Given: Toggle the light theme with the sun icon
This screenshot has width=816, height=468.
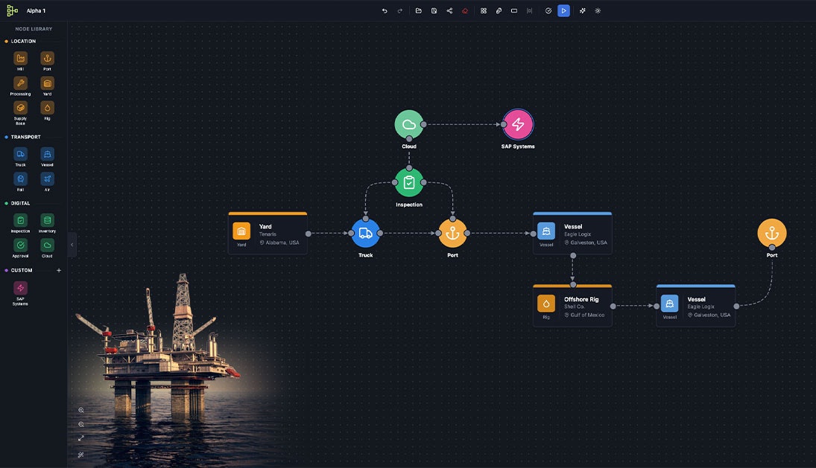Looking at the screenshot, I should (597, 10).
